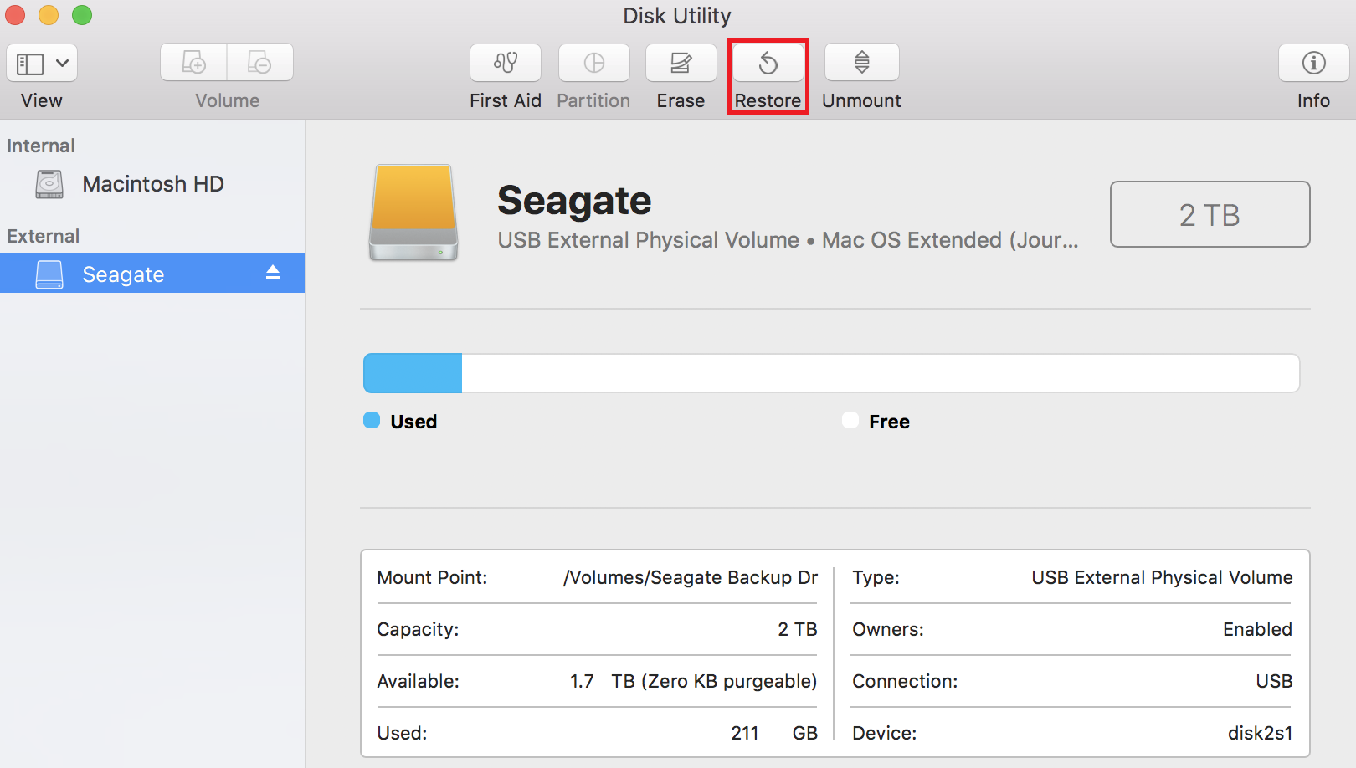This screenshot has height=768, width=1356.
Task: Close the Disk Utility window
Action: coord(15,15)
